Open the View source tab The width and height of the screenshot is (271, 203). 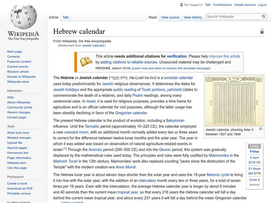pos(170,17)
